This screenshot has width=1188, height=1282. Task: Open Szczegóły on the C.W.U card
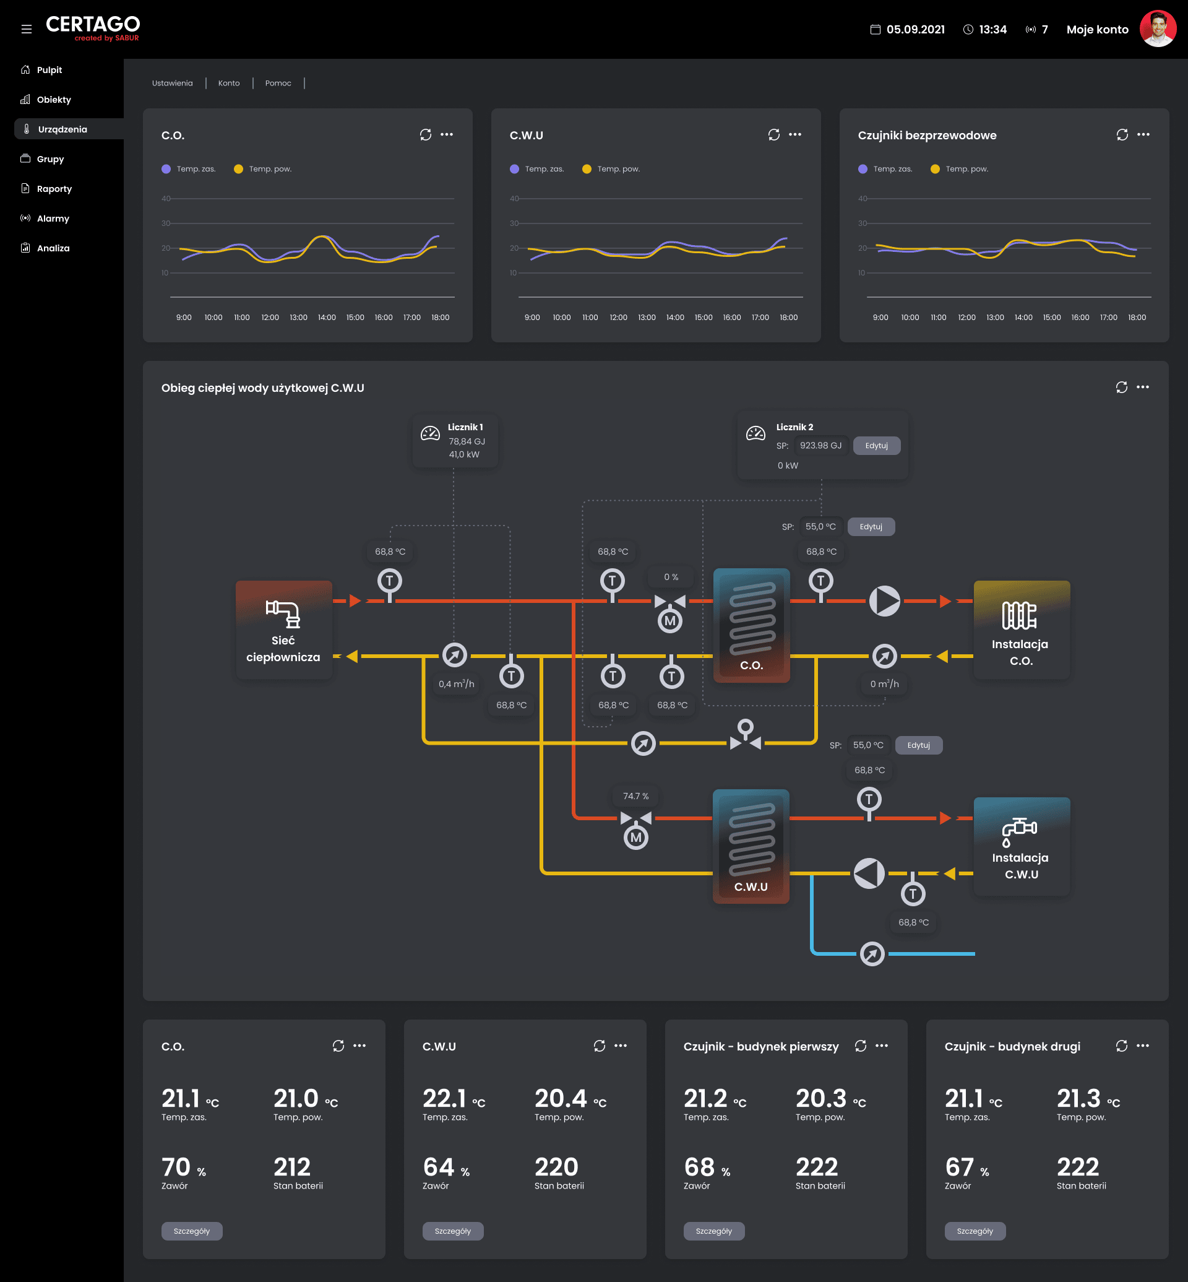[452, 1231]
